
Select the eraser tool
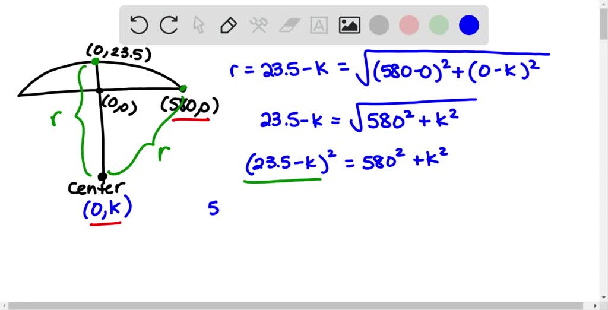click(x=289, y=25)
